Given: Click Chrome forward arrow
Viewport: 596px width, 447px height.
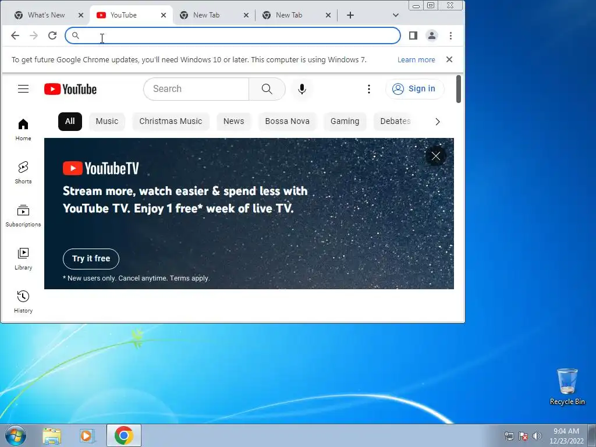Looking at the screenshot, I should (x=34, y=36).
